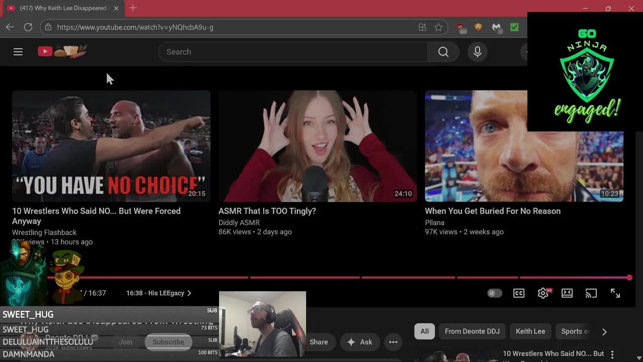Open title When You Get Buried For No Reason

tap(493, 211)
